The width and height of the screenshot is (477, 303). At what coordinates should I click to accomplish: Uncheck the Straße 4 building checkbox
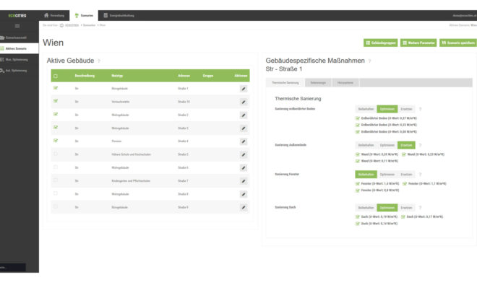(56, 141)
